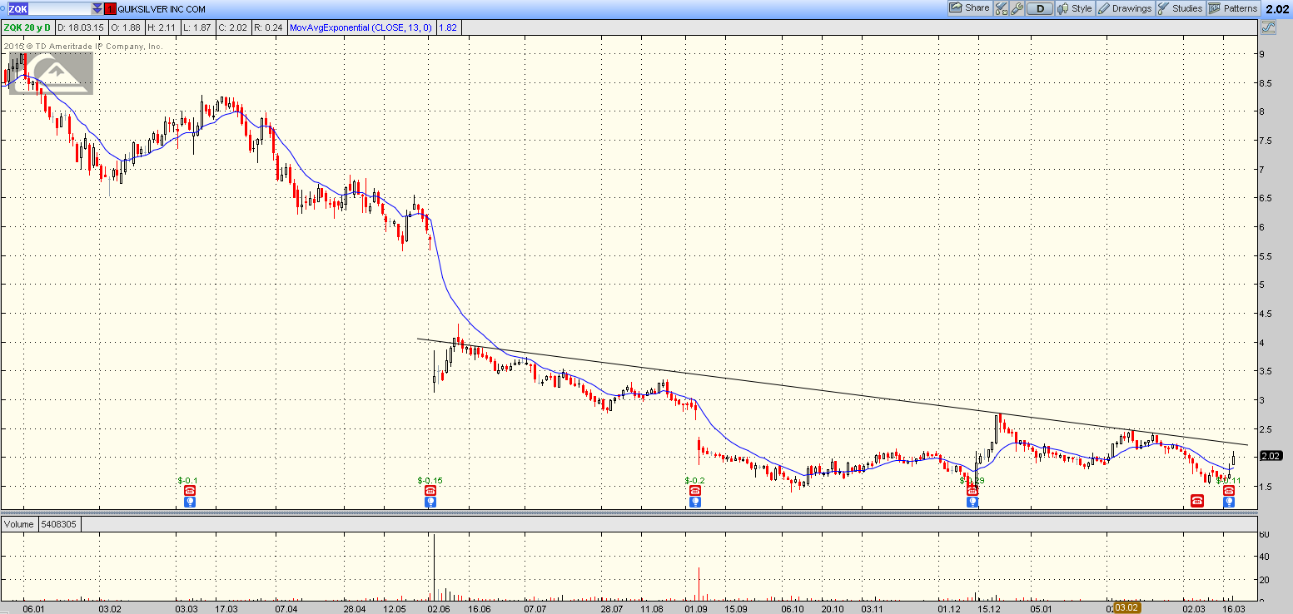Click the right sidebar curve expand icon
Image resolution: width=1293 pixels, height=614 pixels.
pyautogui.click(x=1269, y=27)
